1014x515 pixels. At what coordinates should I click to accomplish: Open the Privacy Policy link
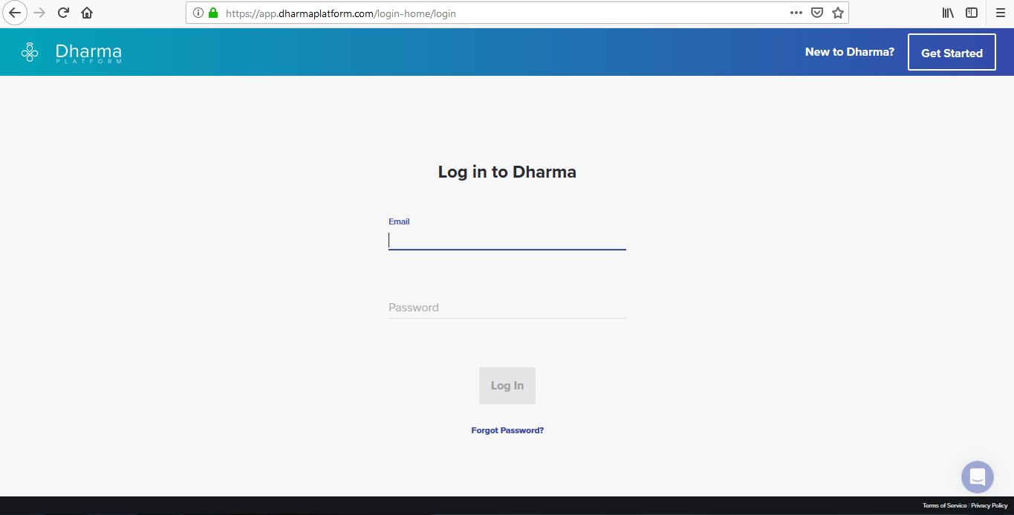pyautogui.click(x=989, y=505)
